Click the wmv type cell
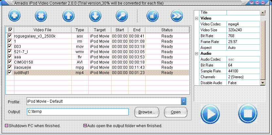The width and height of the screenshot is (272, 135). (x=80, y=52)
